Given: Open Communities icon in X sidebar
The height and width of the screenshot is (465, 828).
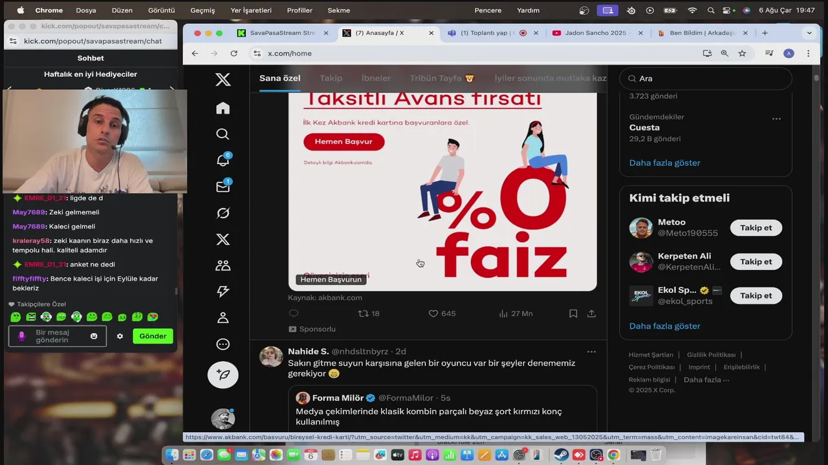Looking at the screenshot, I should click(223, 265).
